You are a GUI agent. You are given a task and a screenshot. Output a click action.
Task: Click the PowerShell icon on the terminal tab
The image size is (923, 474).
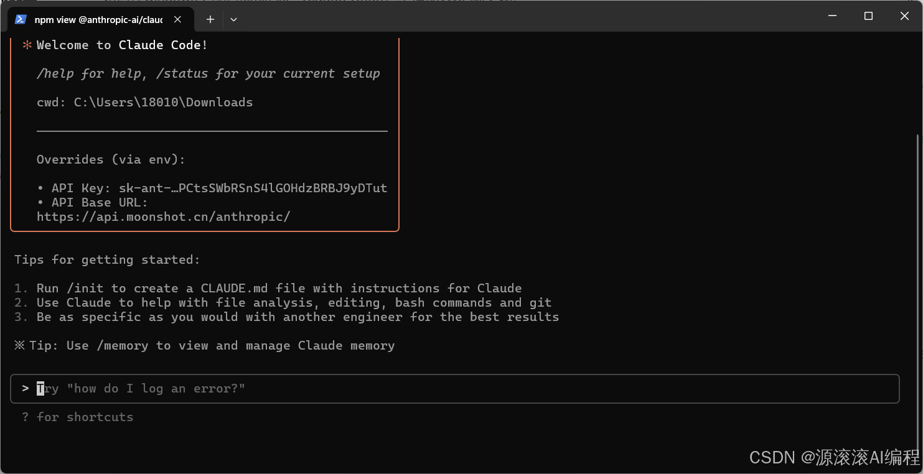tap(20, 19)
